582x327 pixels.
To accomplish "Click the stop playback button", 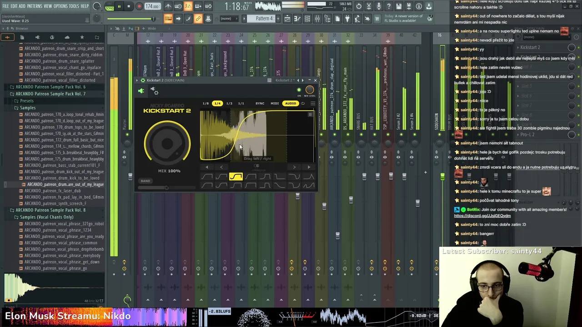I will pos(129,6).
